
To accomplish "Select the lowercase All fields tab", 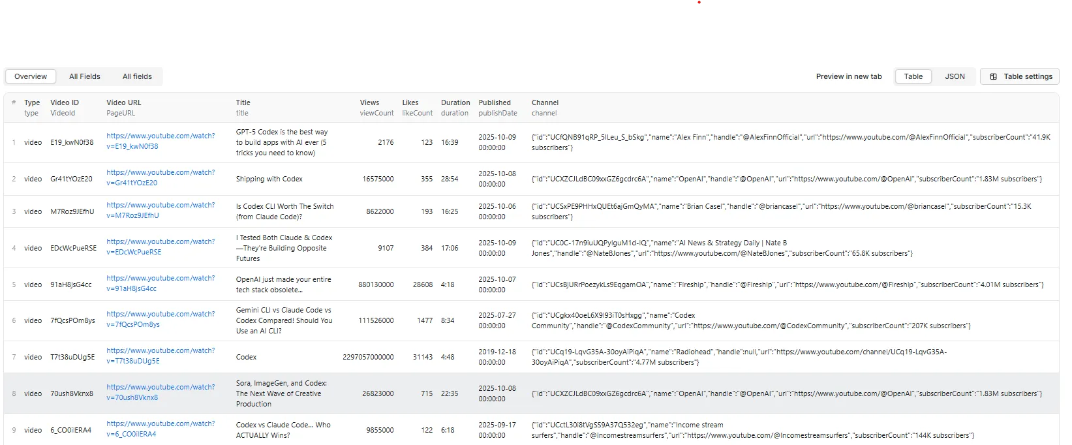I will point(137,76).
